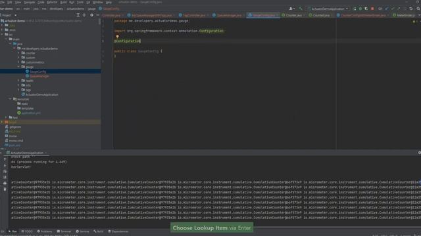Expand the health package folder arrow
421x236 pixels.
18,81
